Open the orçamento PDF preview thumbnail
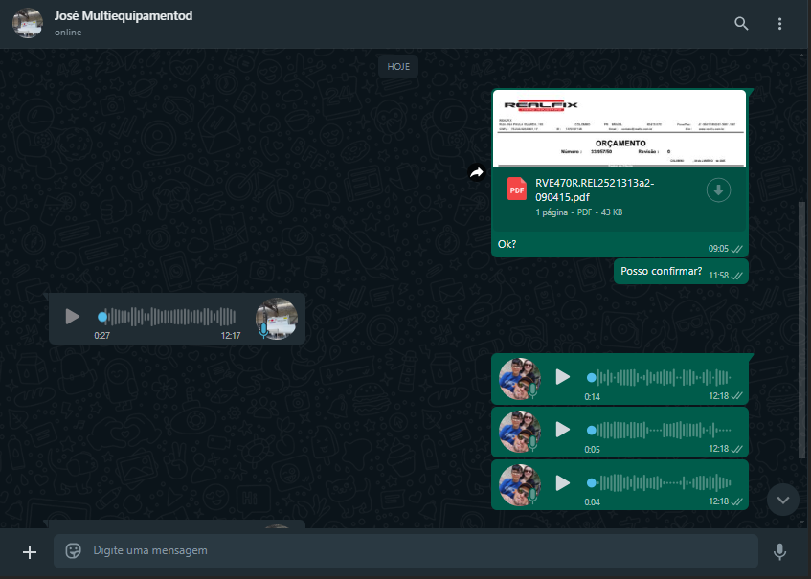The width and height of the screenshot is (811, 579). 620,128
